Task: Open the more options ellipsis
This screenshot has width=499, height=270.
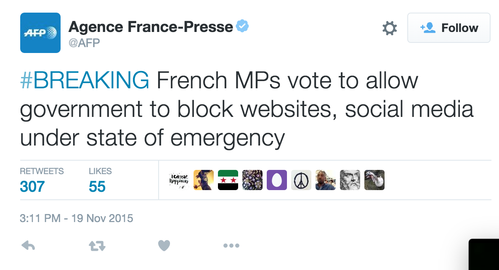Action: 231,246
